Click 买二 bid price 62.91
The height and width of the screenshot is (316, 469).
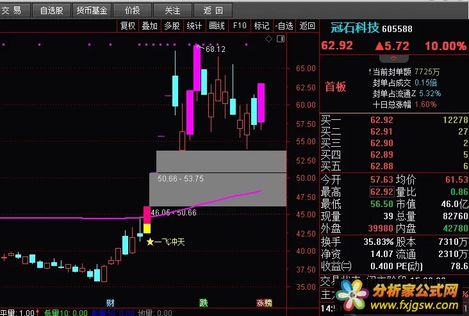[382, 131]
